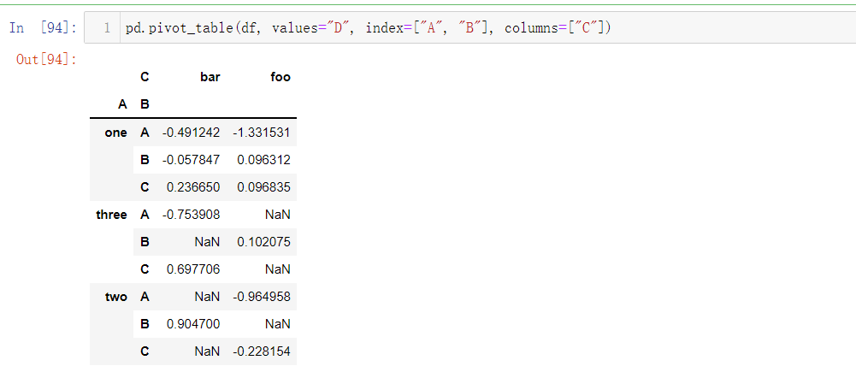
Task: Click NaN in bar column, two A row
Action: coord(208,297)
